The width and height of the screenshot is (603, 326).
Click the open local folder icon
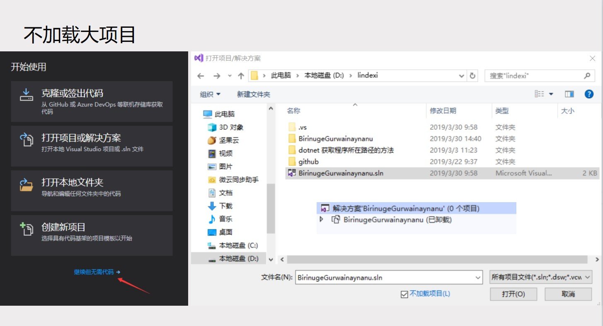[x=26, y=185]
